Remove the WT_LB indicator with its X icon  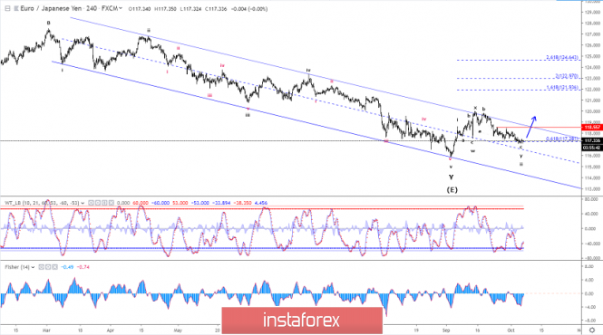pos(112,203)
